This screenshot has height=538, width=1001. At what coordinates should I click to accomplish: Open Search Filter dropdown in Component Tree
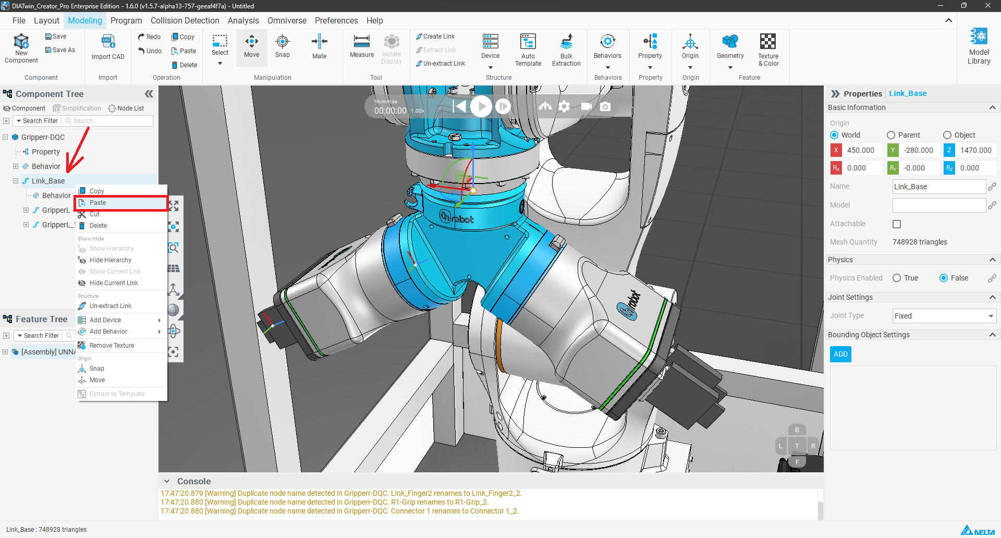click(x=37, y=121)
